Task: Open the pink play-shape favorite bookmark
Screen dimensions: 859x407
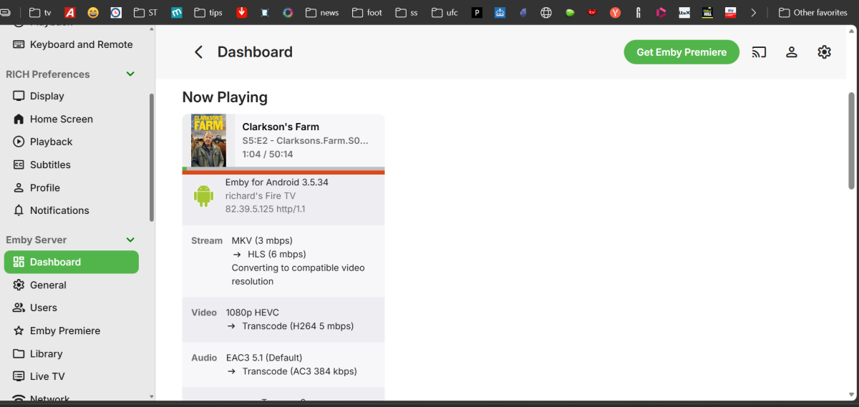Action: tap(661, 12)
